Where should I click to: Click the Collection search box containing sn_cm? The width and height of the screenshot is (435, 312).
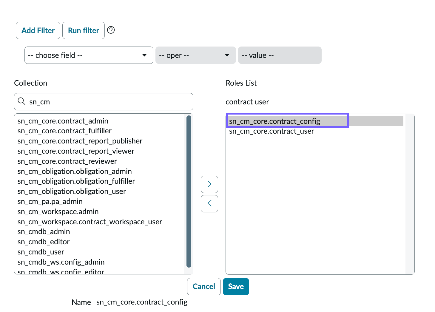(x=104, y=102)
